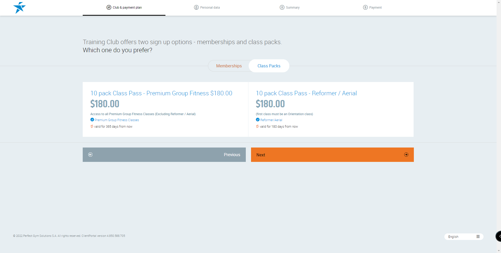Image resolution: width=501 pixels, height=253 pixels.
Task: Click the Summary step icon
Action: [282, 7]
